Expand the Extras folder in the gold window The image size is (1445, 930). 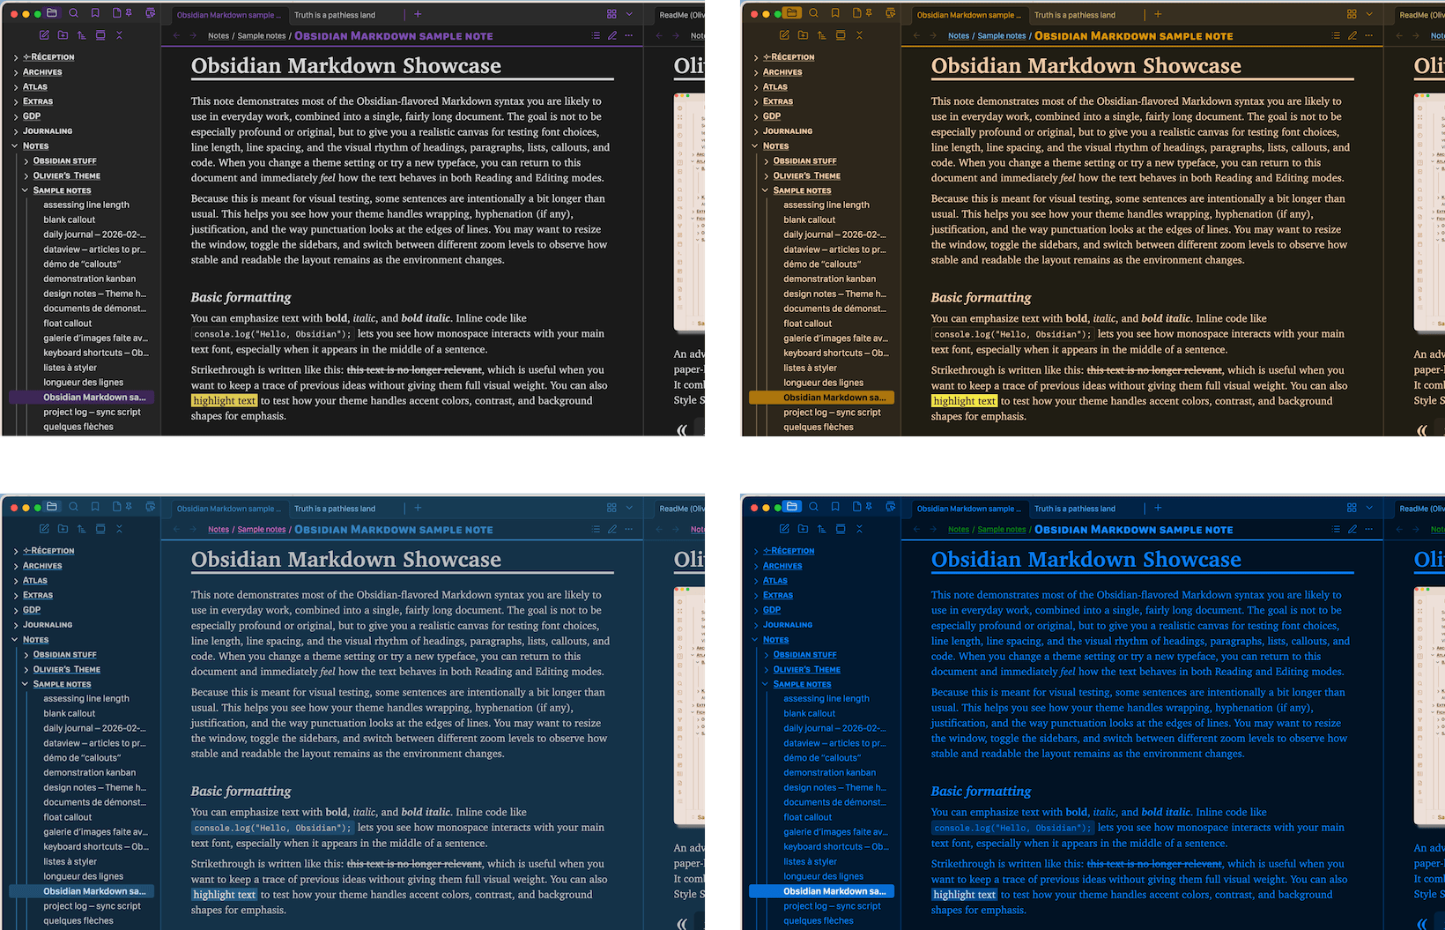(756, 102)
